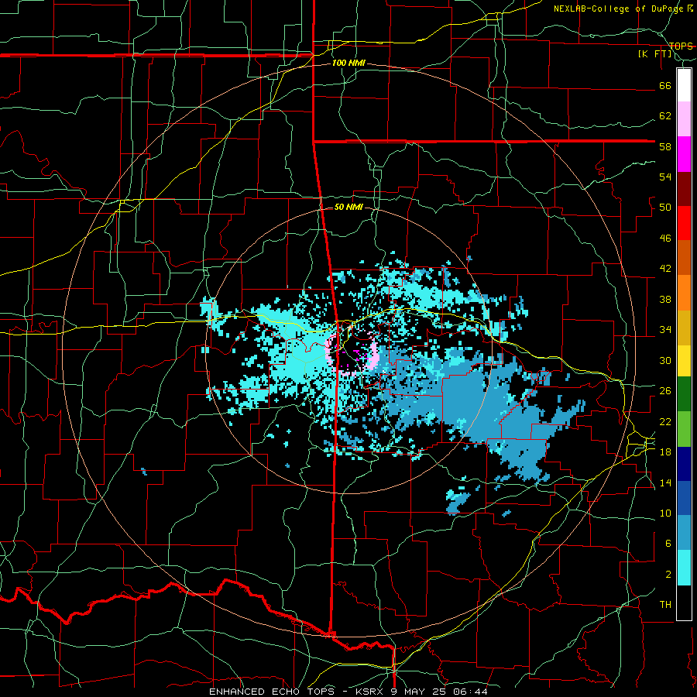Click the '34' legend value
Image resolution: width=697 pixels, height=697 pixels.
(x=665, y=330)
